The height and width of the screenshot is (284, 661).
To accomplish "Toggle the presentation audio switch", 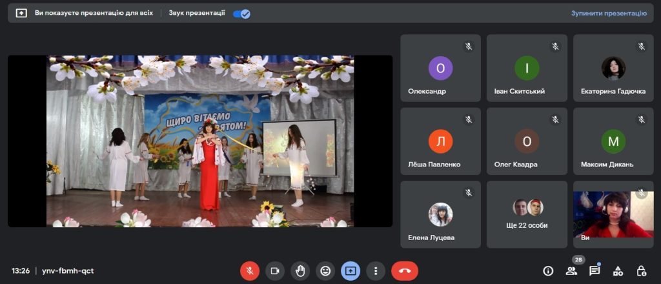I will click(x=242, y=13).
